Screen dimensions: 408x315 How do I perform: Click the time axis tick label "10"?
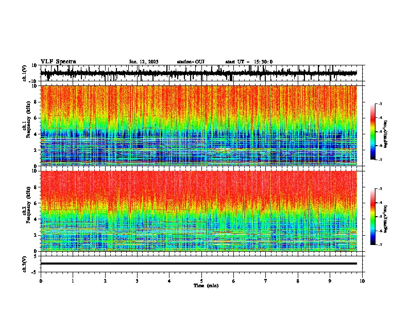[362, 281]
